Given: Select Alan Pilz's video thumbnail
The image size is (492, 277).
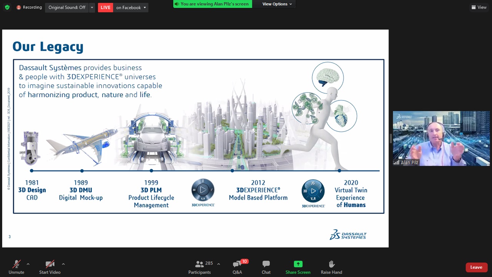Looking at the screenshot, I should (441, 138).
